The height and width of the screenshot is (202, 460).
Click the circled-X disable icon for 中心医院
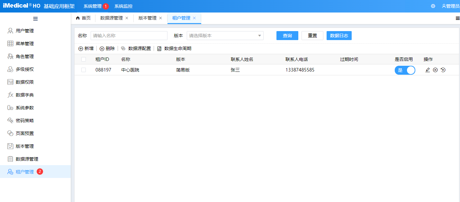coord(435,70)
